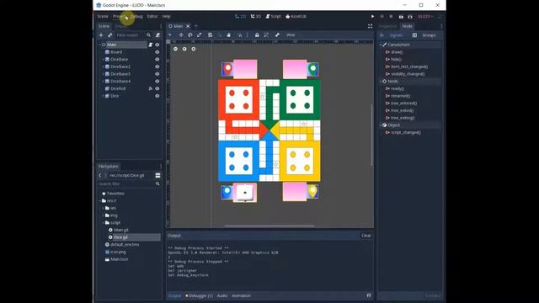This screenshot has width=539, height=303.
Task: Choose the Select Mode arrow tool
Action: (x=170, y=35)
